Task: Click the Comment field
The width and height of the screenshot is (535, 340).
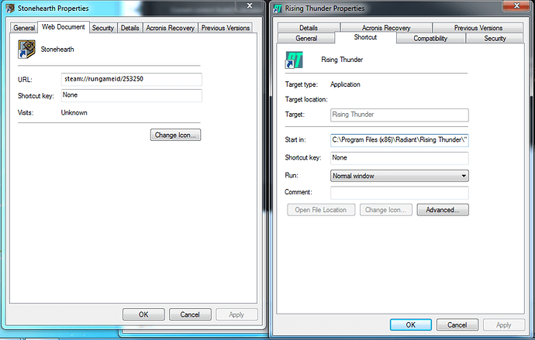Action: [399, 193]
